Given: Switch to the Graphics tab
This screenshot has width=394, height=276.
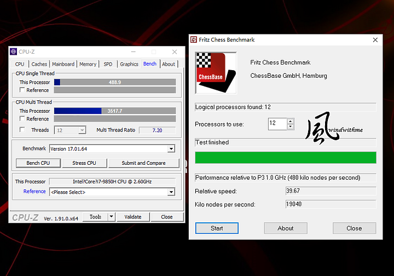Looking at the screenshot, I should (129, 64).
